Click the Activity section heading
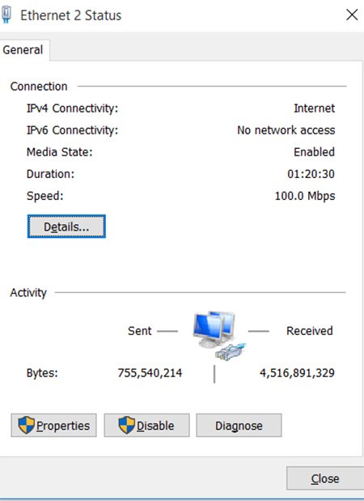This screenshot has height=501, width=364. (x=28, y=292)
